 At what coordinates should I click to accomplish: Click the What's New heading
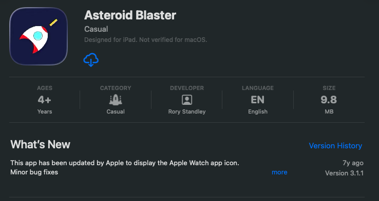(x=41, y=144)
